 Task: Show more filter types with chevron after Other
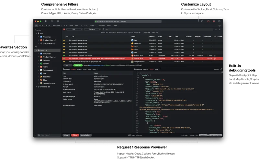[120, 26]
